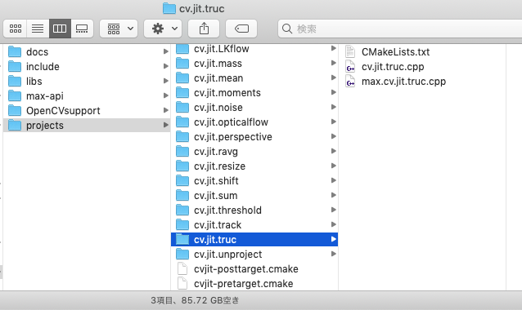Screen dimensions: 522x310
Task: Click the cv.jit.truc window title folder icon
Action: 169,8
